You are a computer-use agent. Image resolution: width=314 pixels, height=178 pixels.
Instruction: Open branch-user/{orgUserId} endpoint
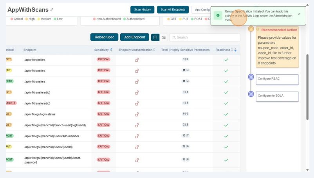coord(55,125)
